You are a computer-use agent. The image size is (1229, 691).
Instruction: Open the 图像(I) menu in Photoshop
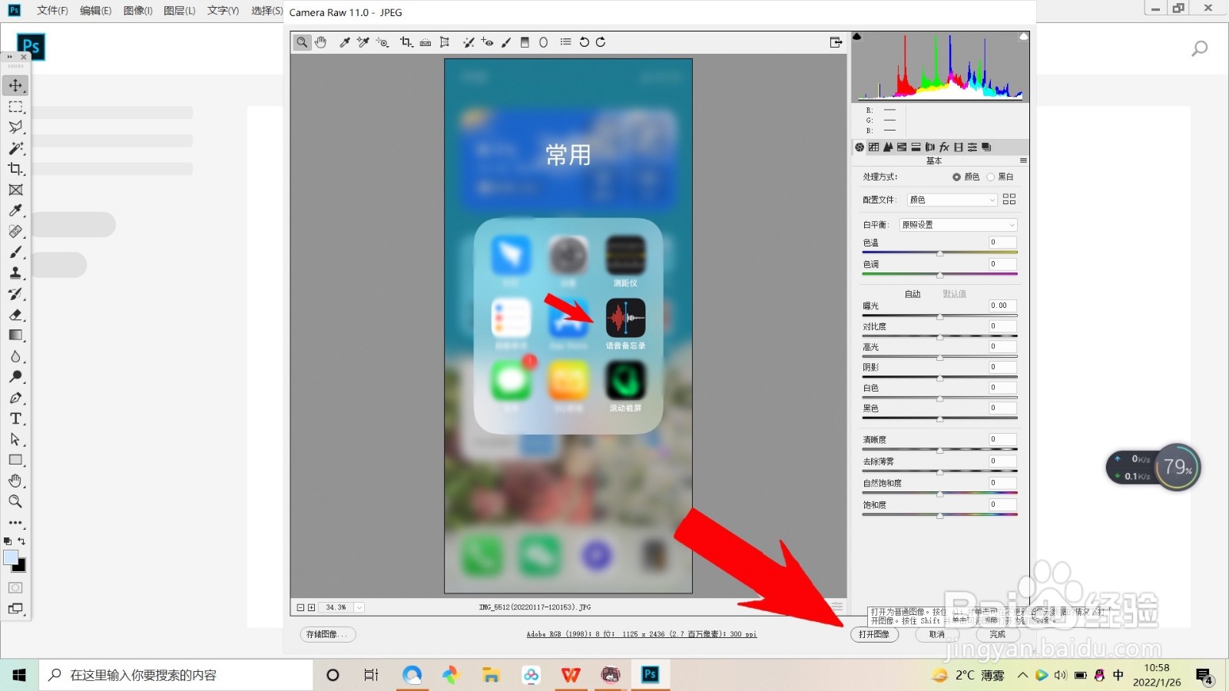point(137,11)
